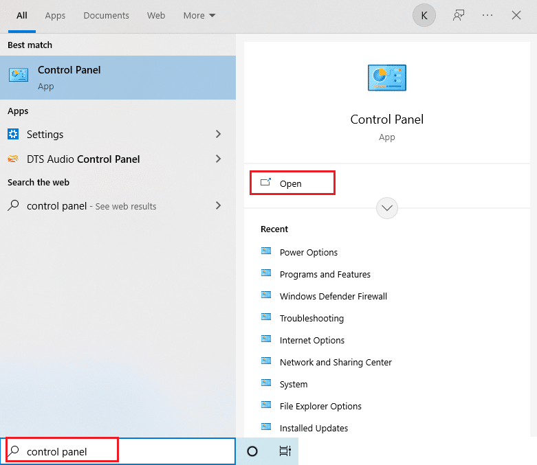Open recent Windows Defender Firewall
Viewport: 537px width, 465px height.
click(x=333, y=296)
